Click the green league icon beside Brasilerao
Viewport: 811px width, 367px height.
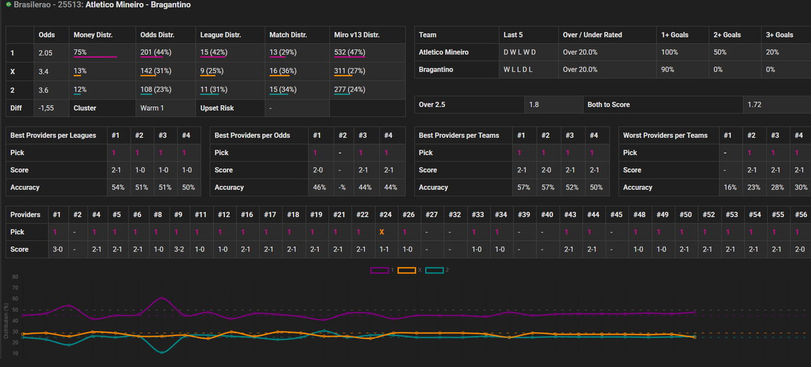(x=8, y=5)
